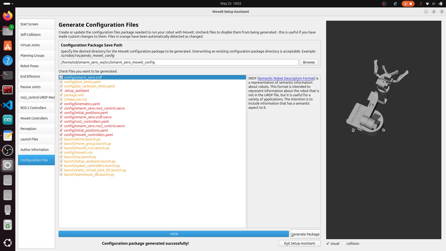Screen dimensions: 446x251
Task: Click the 100% progress bar
Action: tap(174, 234)
